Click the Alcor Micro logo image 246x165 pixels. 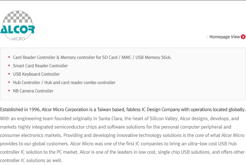(17, 25)
